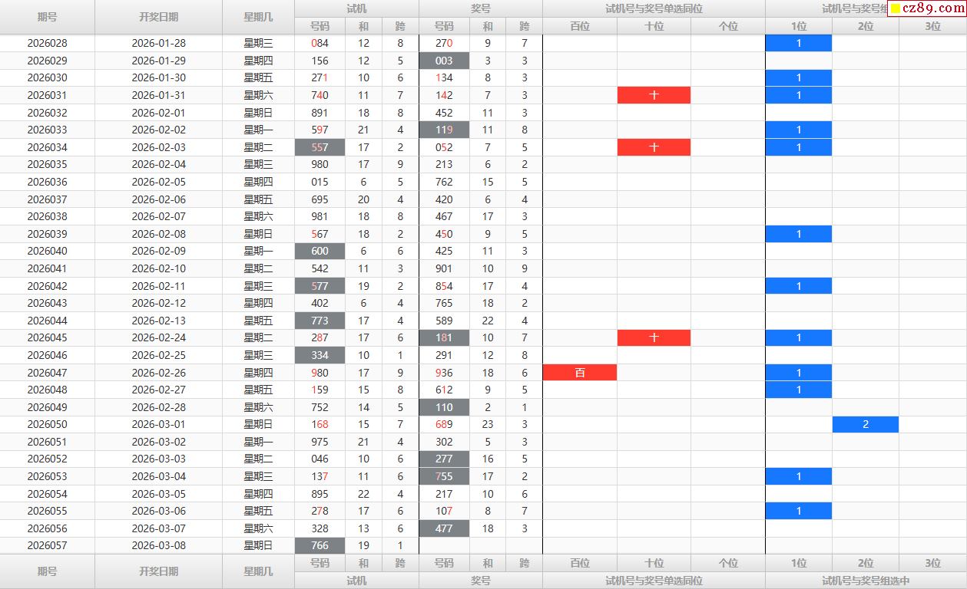
Task: Select the blue 2 badge in row 2026050
Action: 865,424
